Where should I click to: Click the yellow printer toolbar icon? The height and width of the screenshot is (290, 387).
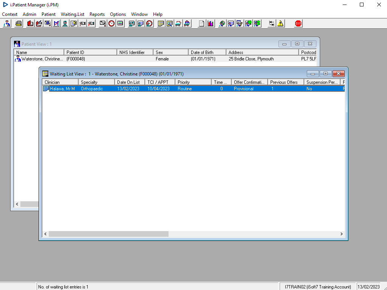(19, 23)
